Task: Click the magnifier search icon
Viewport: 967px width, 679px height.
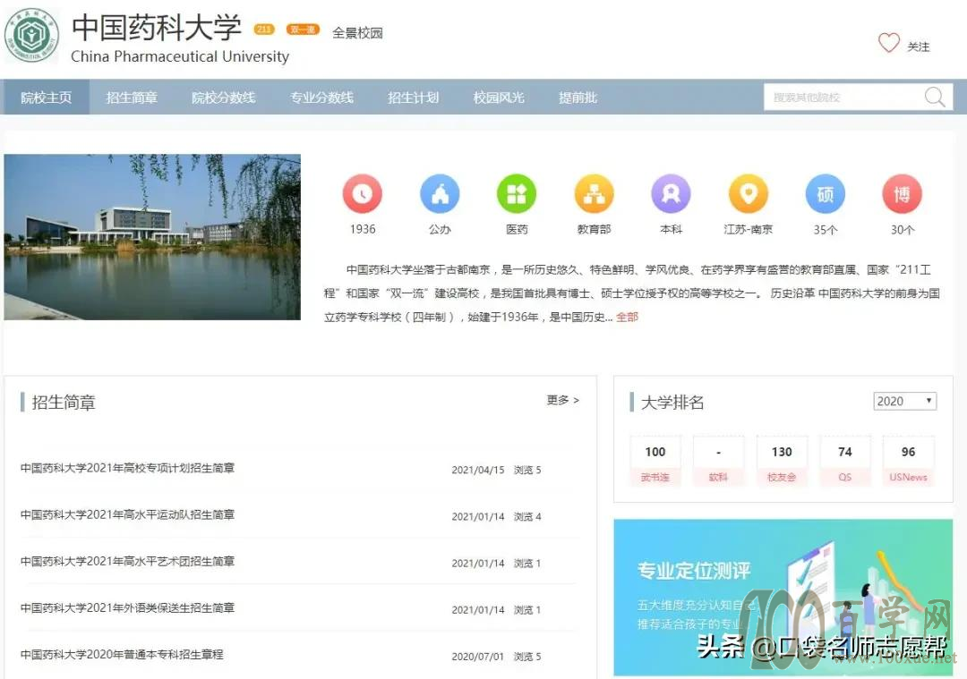Action: pyautogui.click(x=935, y=97)
